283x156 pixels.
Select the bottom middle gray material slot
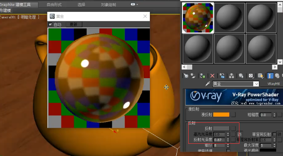[229, 49]
